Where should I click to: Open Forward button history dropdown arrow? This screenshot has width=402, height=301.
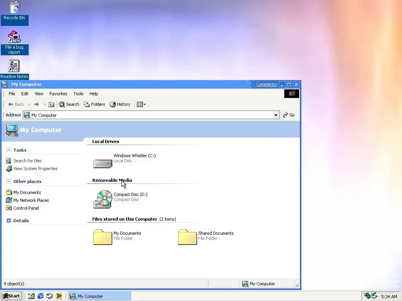pos(44,104)
